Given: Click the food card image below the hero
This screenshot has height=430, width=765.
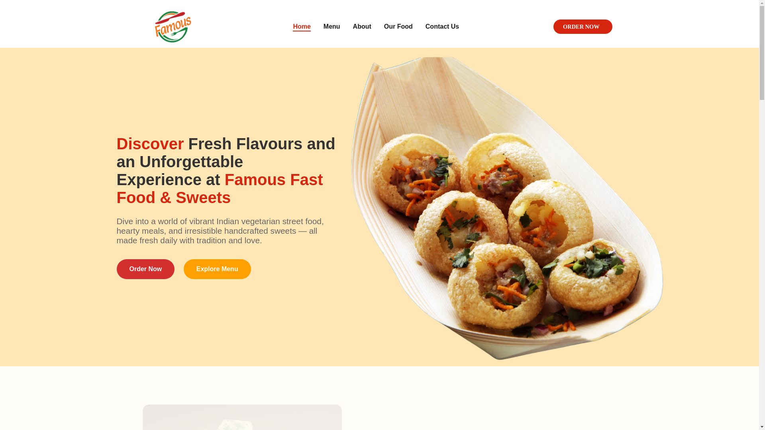Looking at the screenshot, I should [242, 417].
